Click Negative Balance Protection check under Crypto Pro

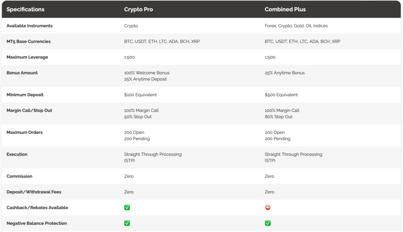[127, 223]
